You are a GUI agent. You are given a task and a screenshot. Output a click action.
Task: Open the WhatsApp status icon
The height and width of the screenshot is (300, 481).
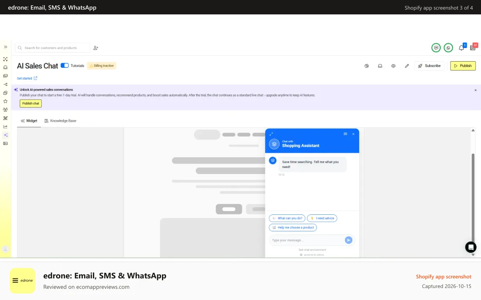click(449, 48)
